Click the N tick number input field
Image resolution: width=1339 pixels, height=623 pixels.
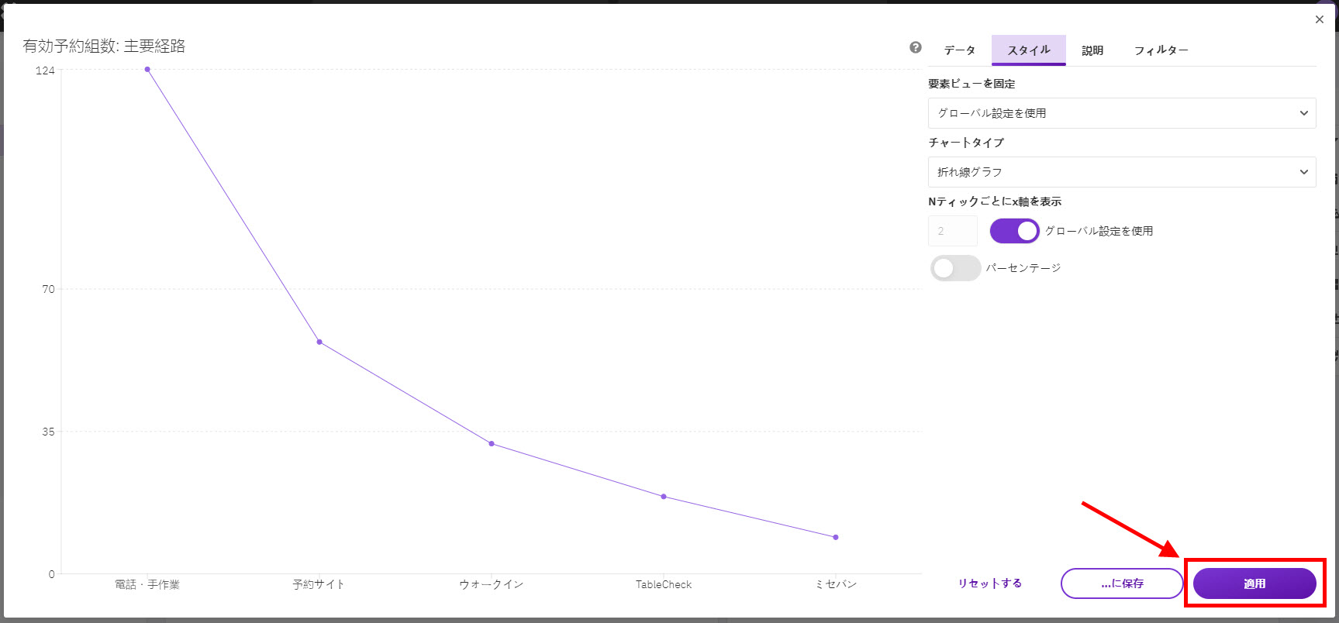coord(953,231)
